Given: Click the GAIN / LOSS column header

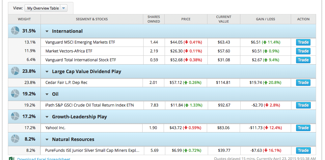Looking at the screenshot, I should pyautogui.click(x=265, y=19).
